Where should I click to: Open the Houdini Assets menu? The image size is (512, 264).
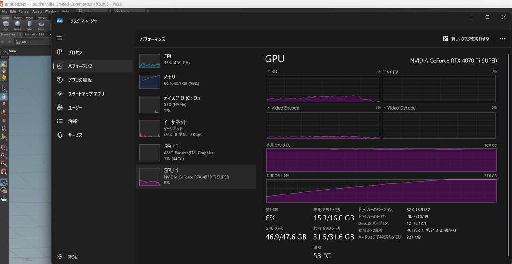point(37,12)
